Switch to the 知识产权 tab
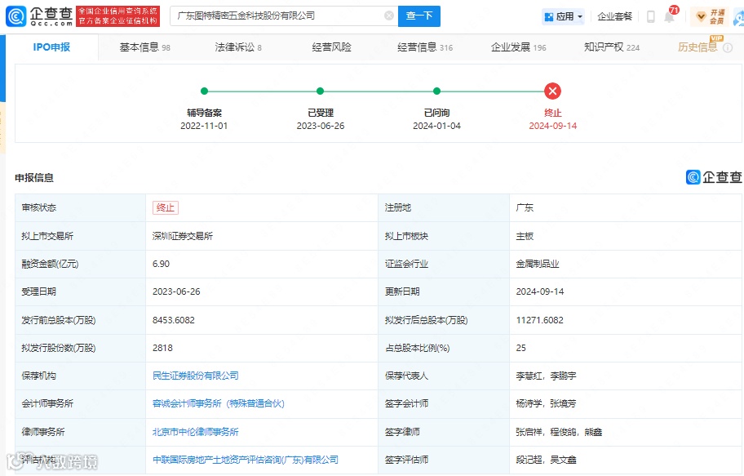 (612, 47)
